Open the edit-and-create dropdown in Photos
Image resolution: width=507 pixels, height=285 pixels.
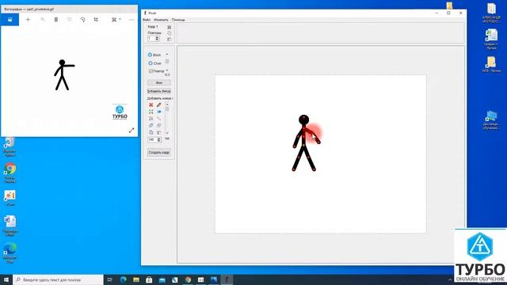tap(116, 20)
